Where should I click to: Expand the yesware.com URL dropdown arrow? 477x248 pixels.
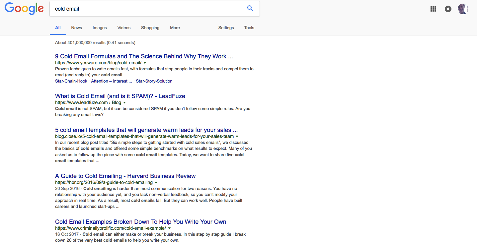145,63
